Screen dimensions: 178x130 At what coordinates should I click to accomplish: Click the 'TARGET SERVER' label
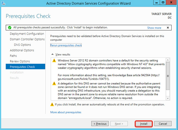(x=162, y=14)
